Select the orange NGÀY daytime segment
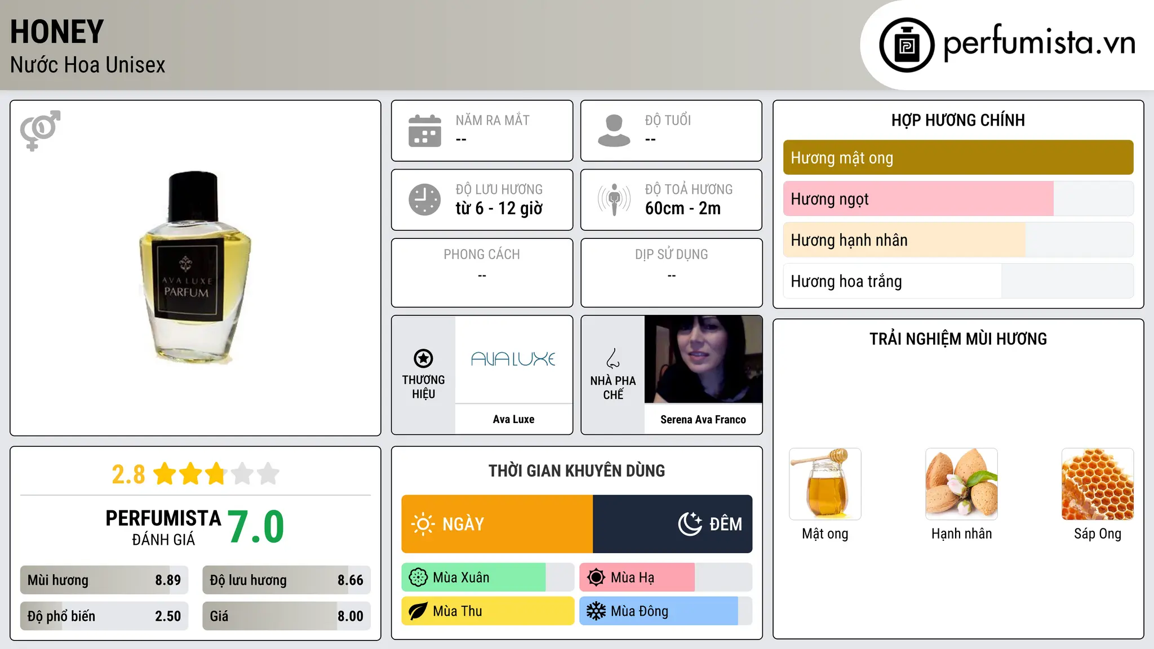The image size is (1154, 649). (x=497, y=524)
